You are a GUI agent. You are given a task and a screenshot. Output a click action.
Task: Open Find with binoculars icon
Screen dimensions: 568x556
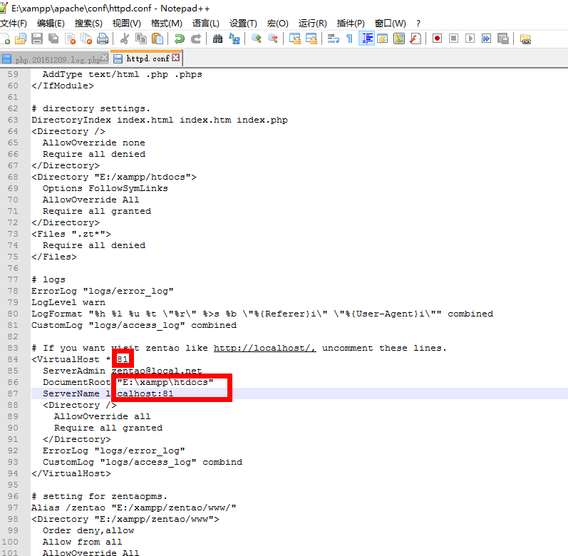coord(217,38)
